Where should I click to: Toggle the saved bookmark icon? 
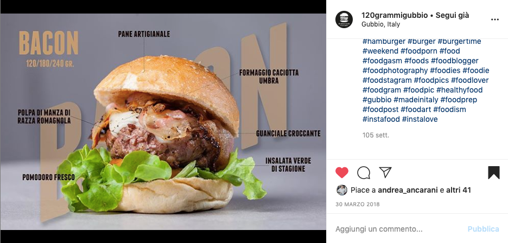click(x=494, y=173)
